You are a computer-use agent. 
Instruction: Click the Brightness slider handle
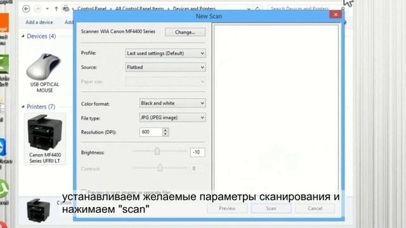[157, 151]
